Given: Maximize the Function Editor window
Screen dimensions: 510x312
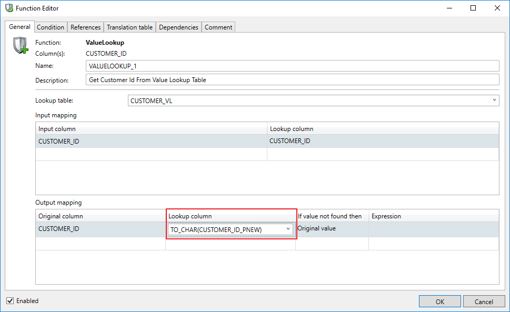Looking at the screenshot, I should pyautogui.click(x=473, y=8).
